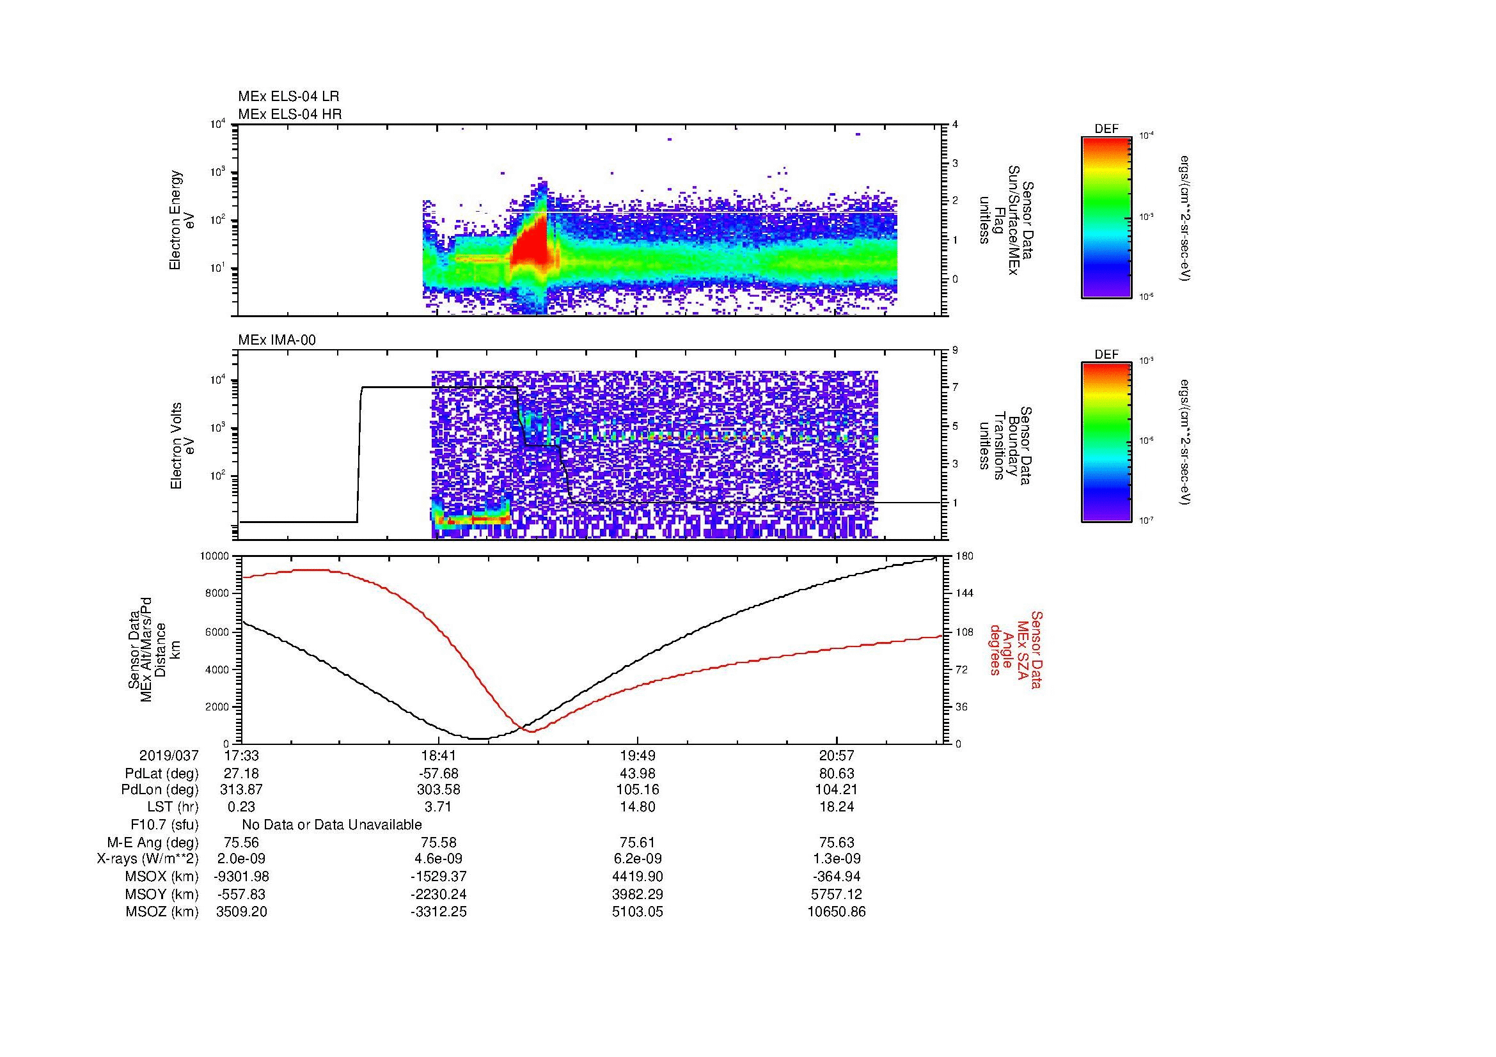Click the top colorbar units label
This screenshot has height=1057, width=1496.
point(1184,218)
